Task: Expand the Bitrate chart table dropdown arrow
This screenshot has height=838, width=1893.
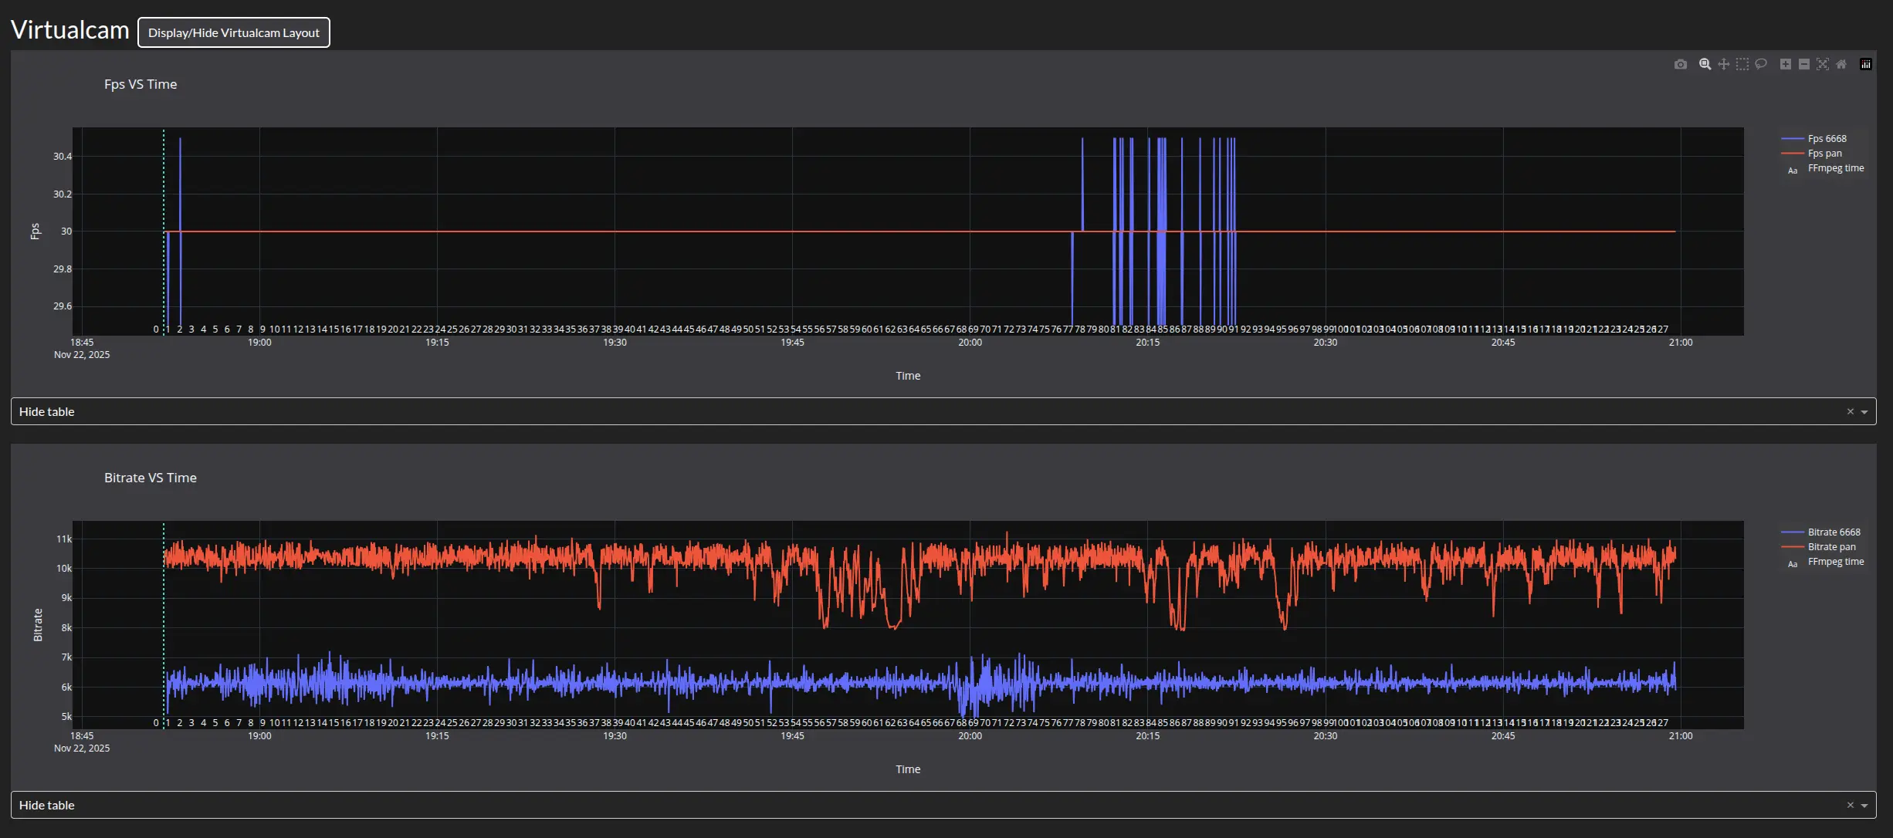Action: point(1864,806)
